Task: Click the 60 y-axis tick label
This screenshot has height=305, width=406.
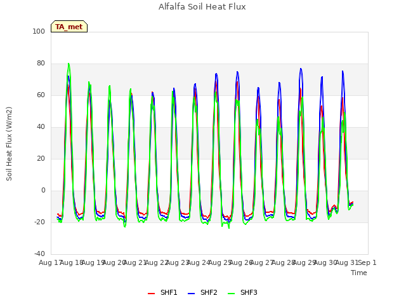Action: click(41, 95)
